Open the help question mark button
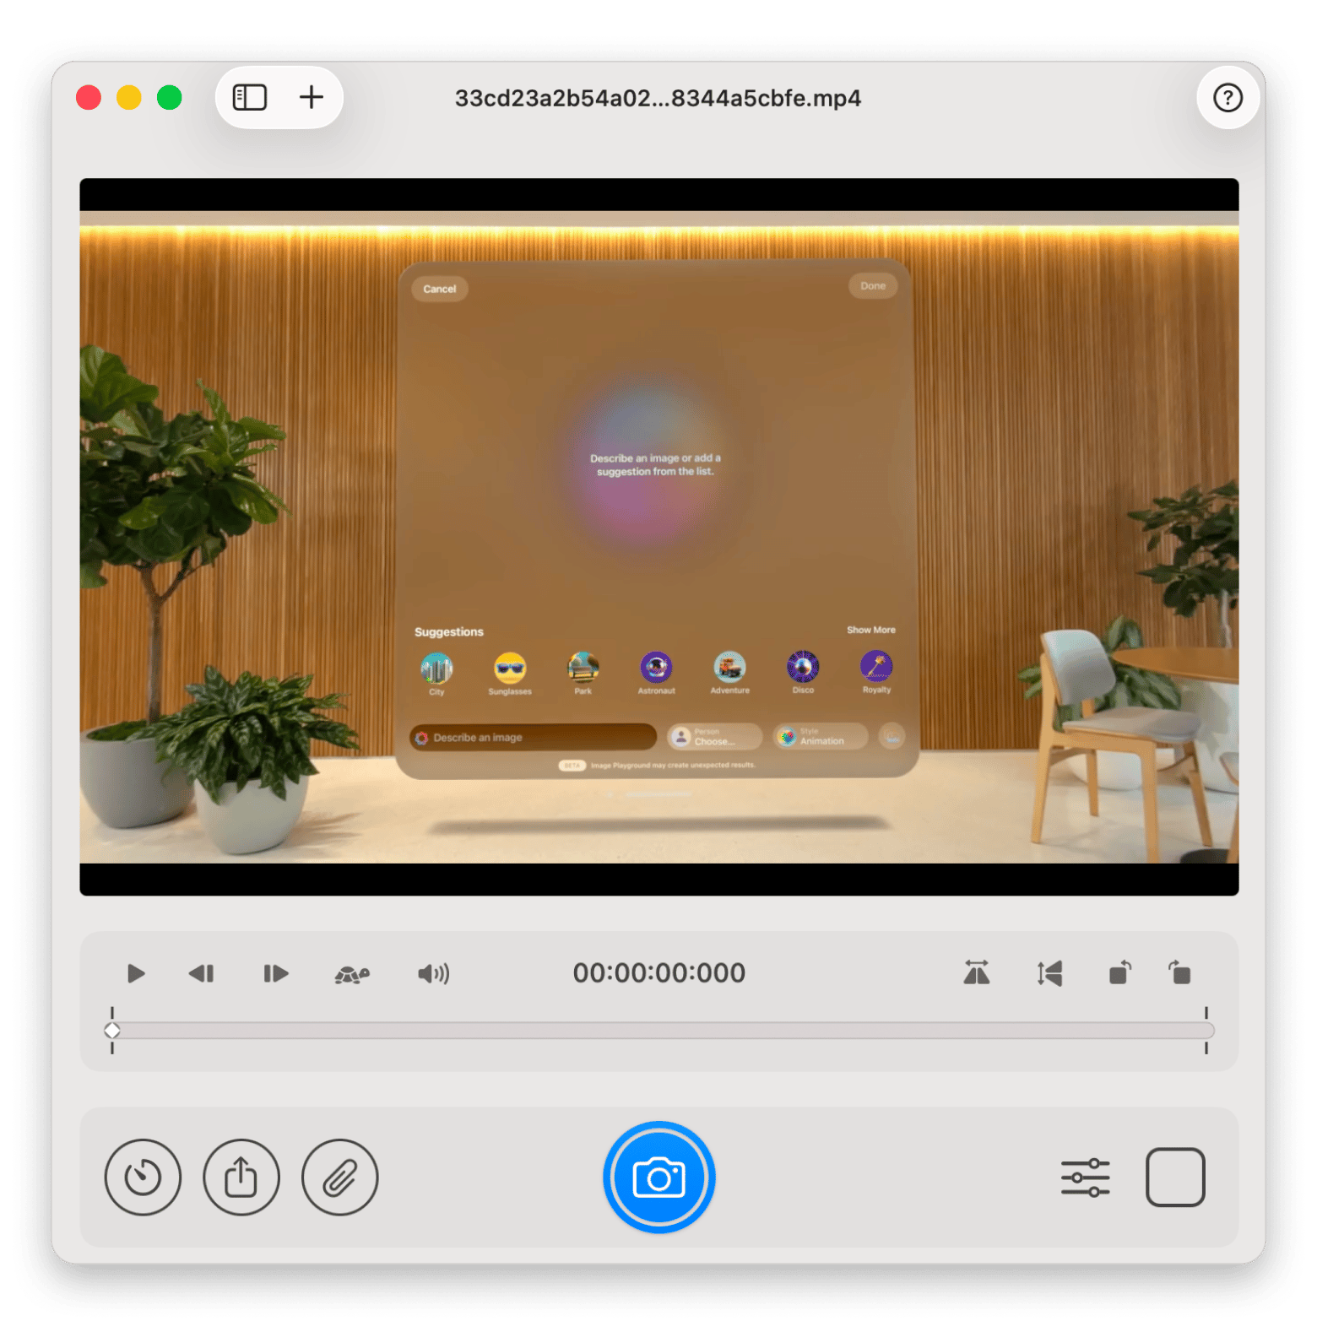Viewport: 1317px width, 1332px height. 1228,98
